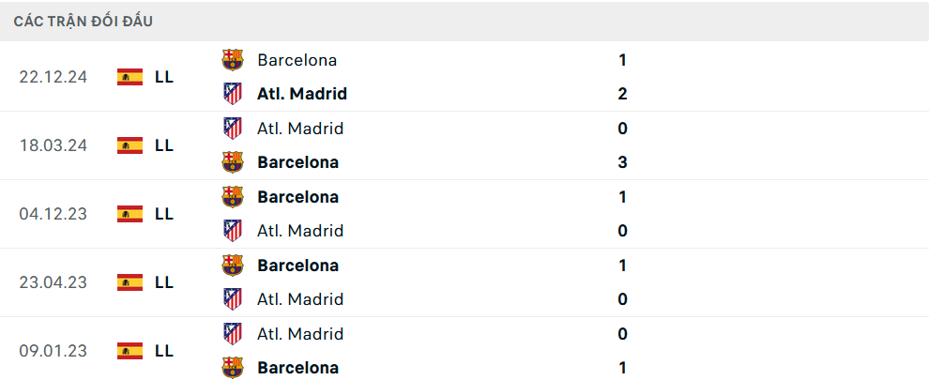Viewport: 929px width, 380px height.
Task: Click Barcelona crest in the 09.01.23 match
Action: 232,368
